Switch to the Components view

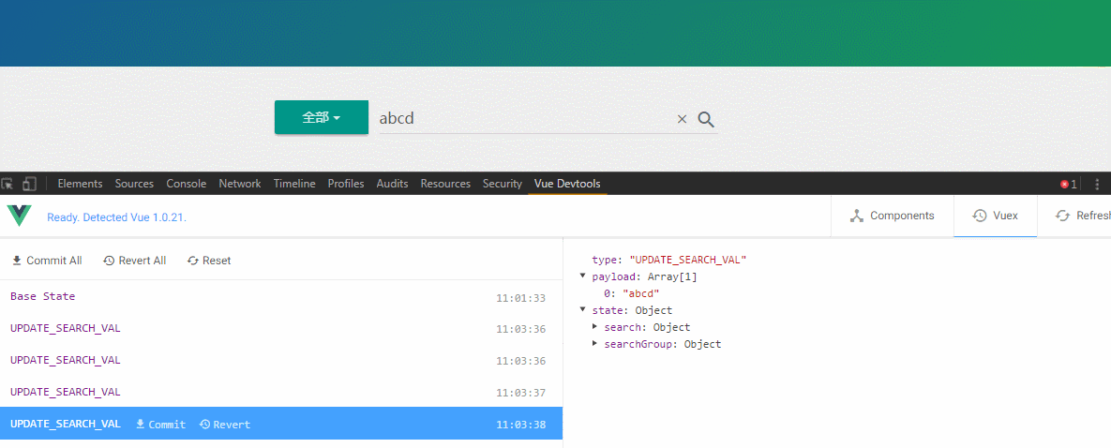pos(892,216)
